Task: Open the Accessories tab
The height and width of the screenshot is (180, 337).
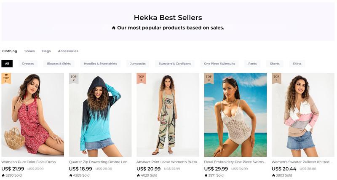Action: [x=68, y=51]
